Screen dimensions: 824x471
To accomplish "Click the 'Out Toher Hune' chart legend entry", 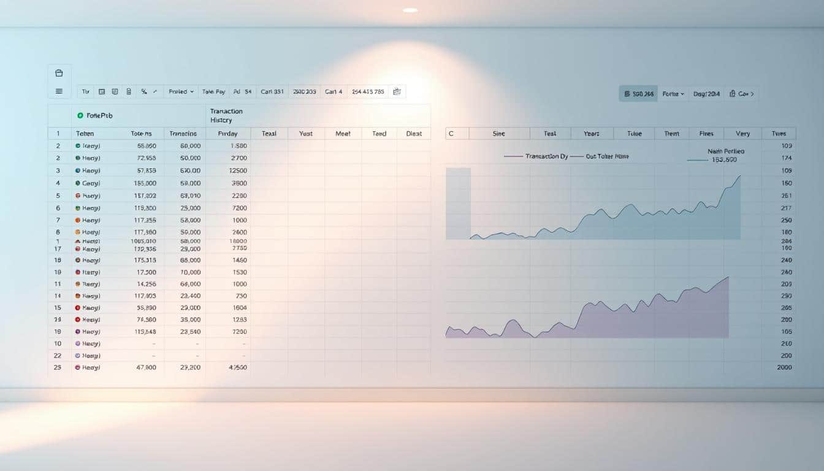I will click(598, 156).
